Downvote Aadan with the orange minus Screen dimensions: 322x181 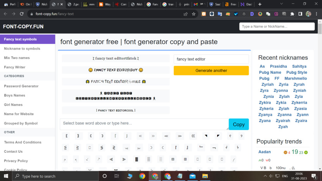pyautogui.click(x=285, y=152)
